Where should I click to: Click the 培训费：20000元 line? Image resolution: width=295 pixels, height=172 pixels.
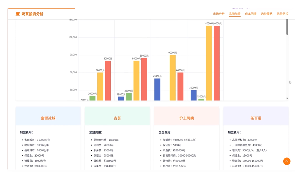103,145
